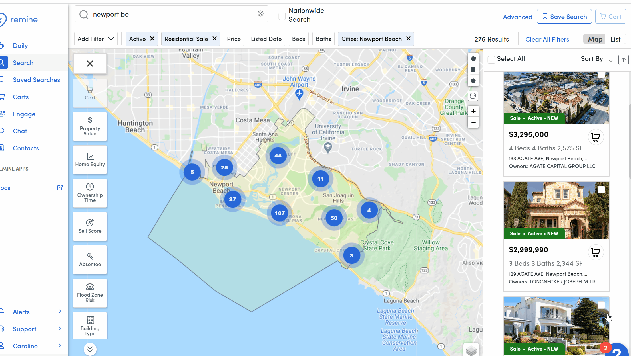Enable the Absentee owner layer
Image resolution: width=631 pixels, height=356 pixels.
coord(90,259)
